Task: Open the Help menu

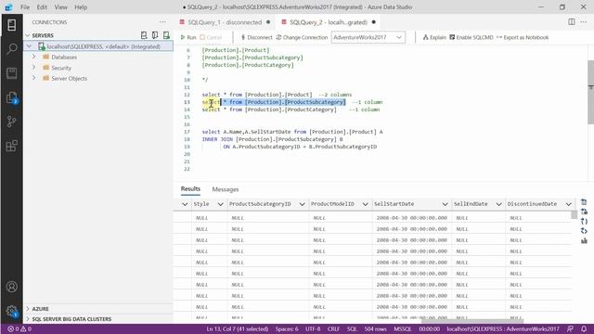Action: click(81, 6)
